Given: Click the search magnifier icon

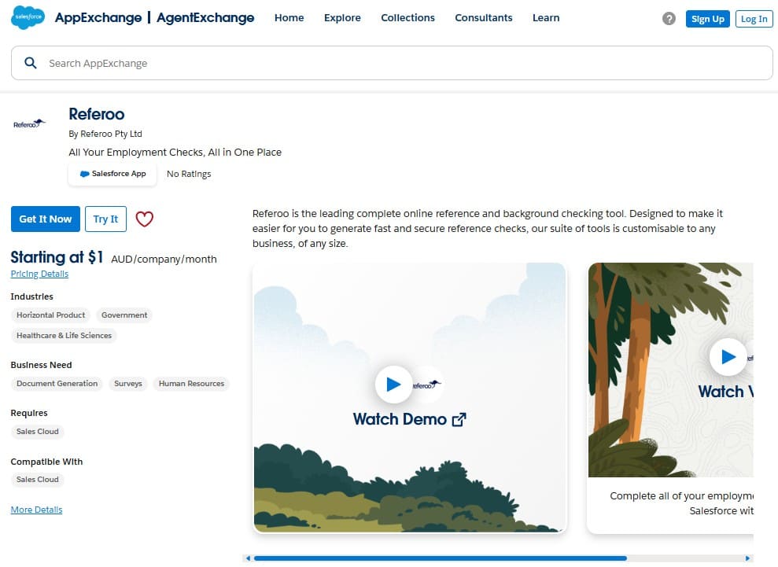Looking at the screenshot, I should 30,63.
